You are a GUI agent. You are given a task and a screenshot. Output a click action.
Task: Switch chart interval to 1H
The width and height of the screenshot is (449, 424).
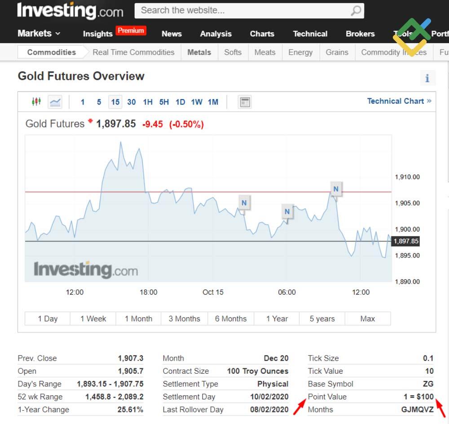[148, 102]
